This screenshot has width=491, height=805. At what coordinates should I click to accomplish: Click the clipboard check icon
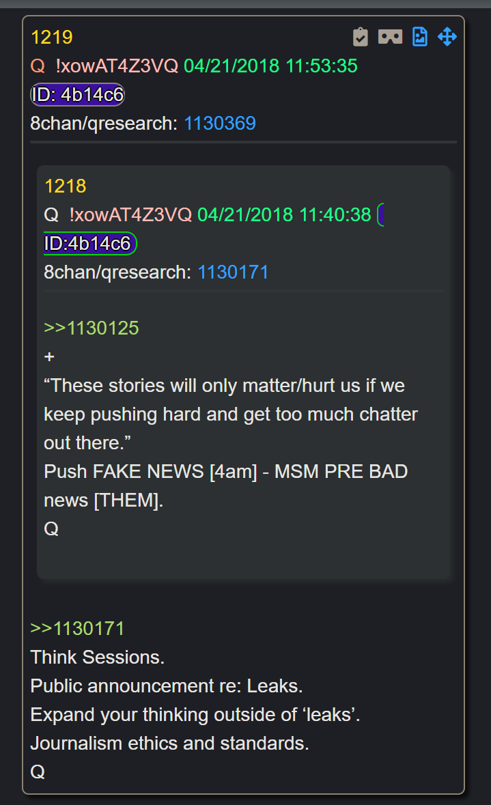[361, 37]
